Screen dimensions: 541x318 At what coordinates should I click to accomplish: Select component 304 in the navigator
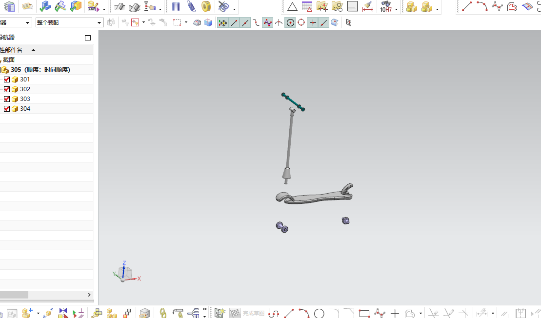click(x=25, y=109)
